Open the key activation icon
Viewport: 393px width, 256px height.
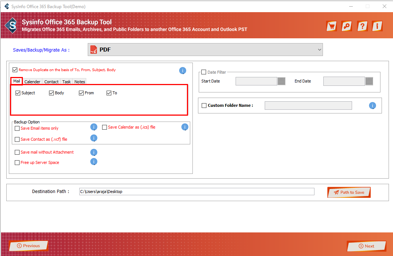click(x=347, y=26)
